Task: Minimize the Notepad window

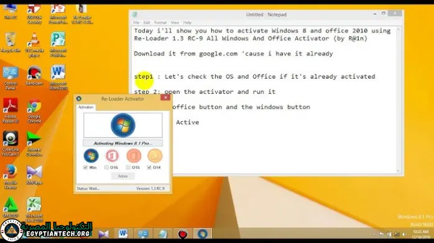Action: 375,13
